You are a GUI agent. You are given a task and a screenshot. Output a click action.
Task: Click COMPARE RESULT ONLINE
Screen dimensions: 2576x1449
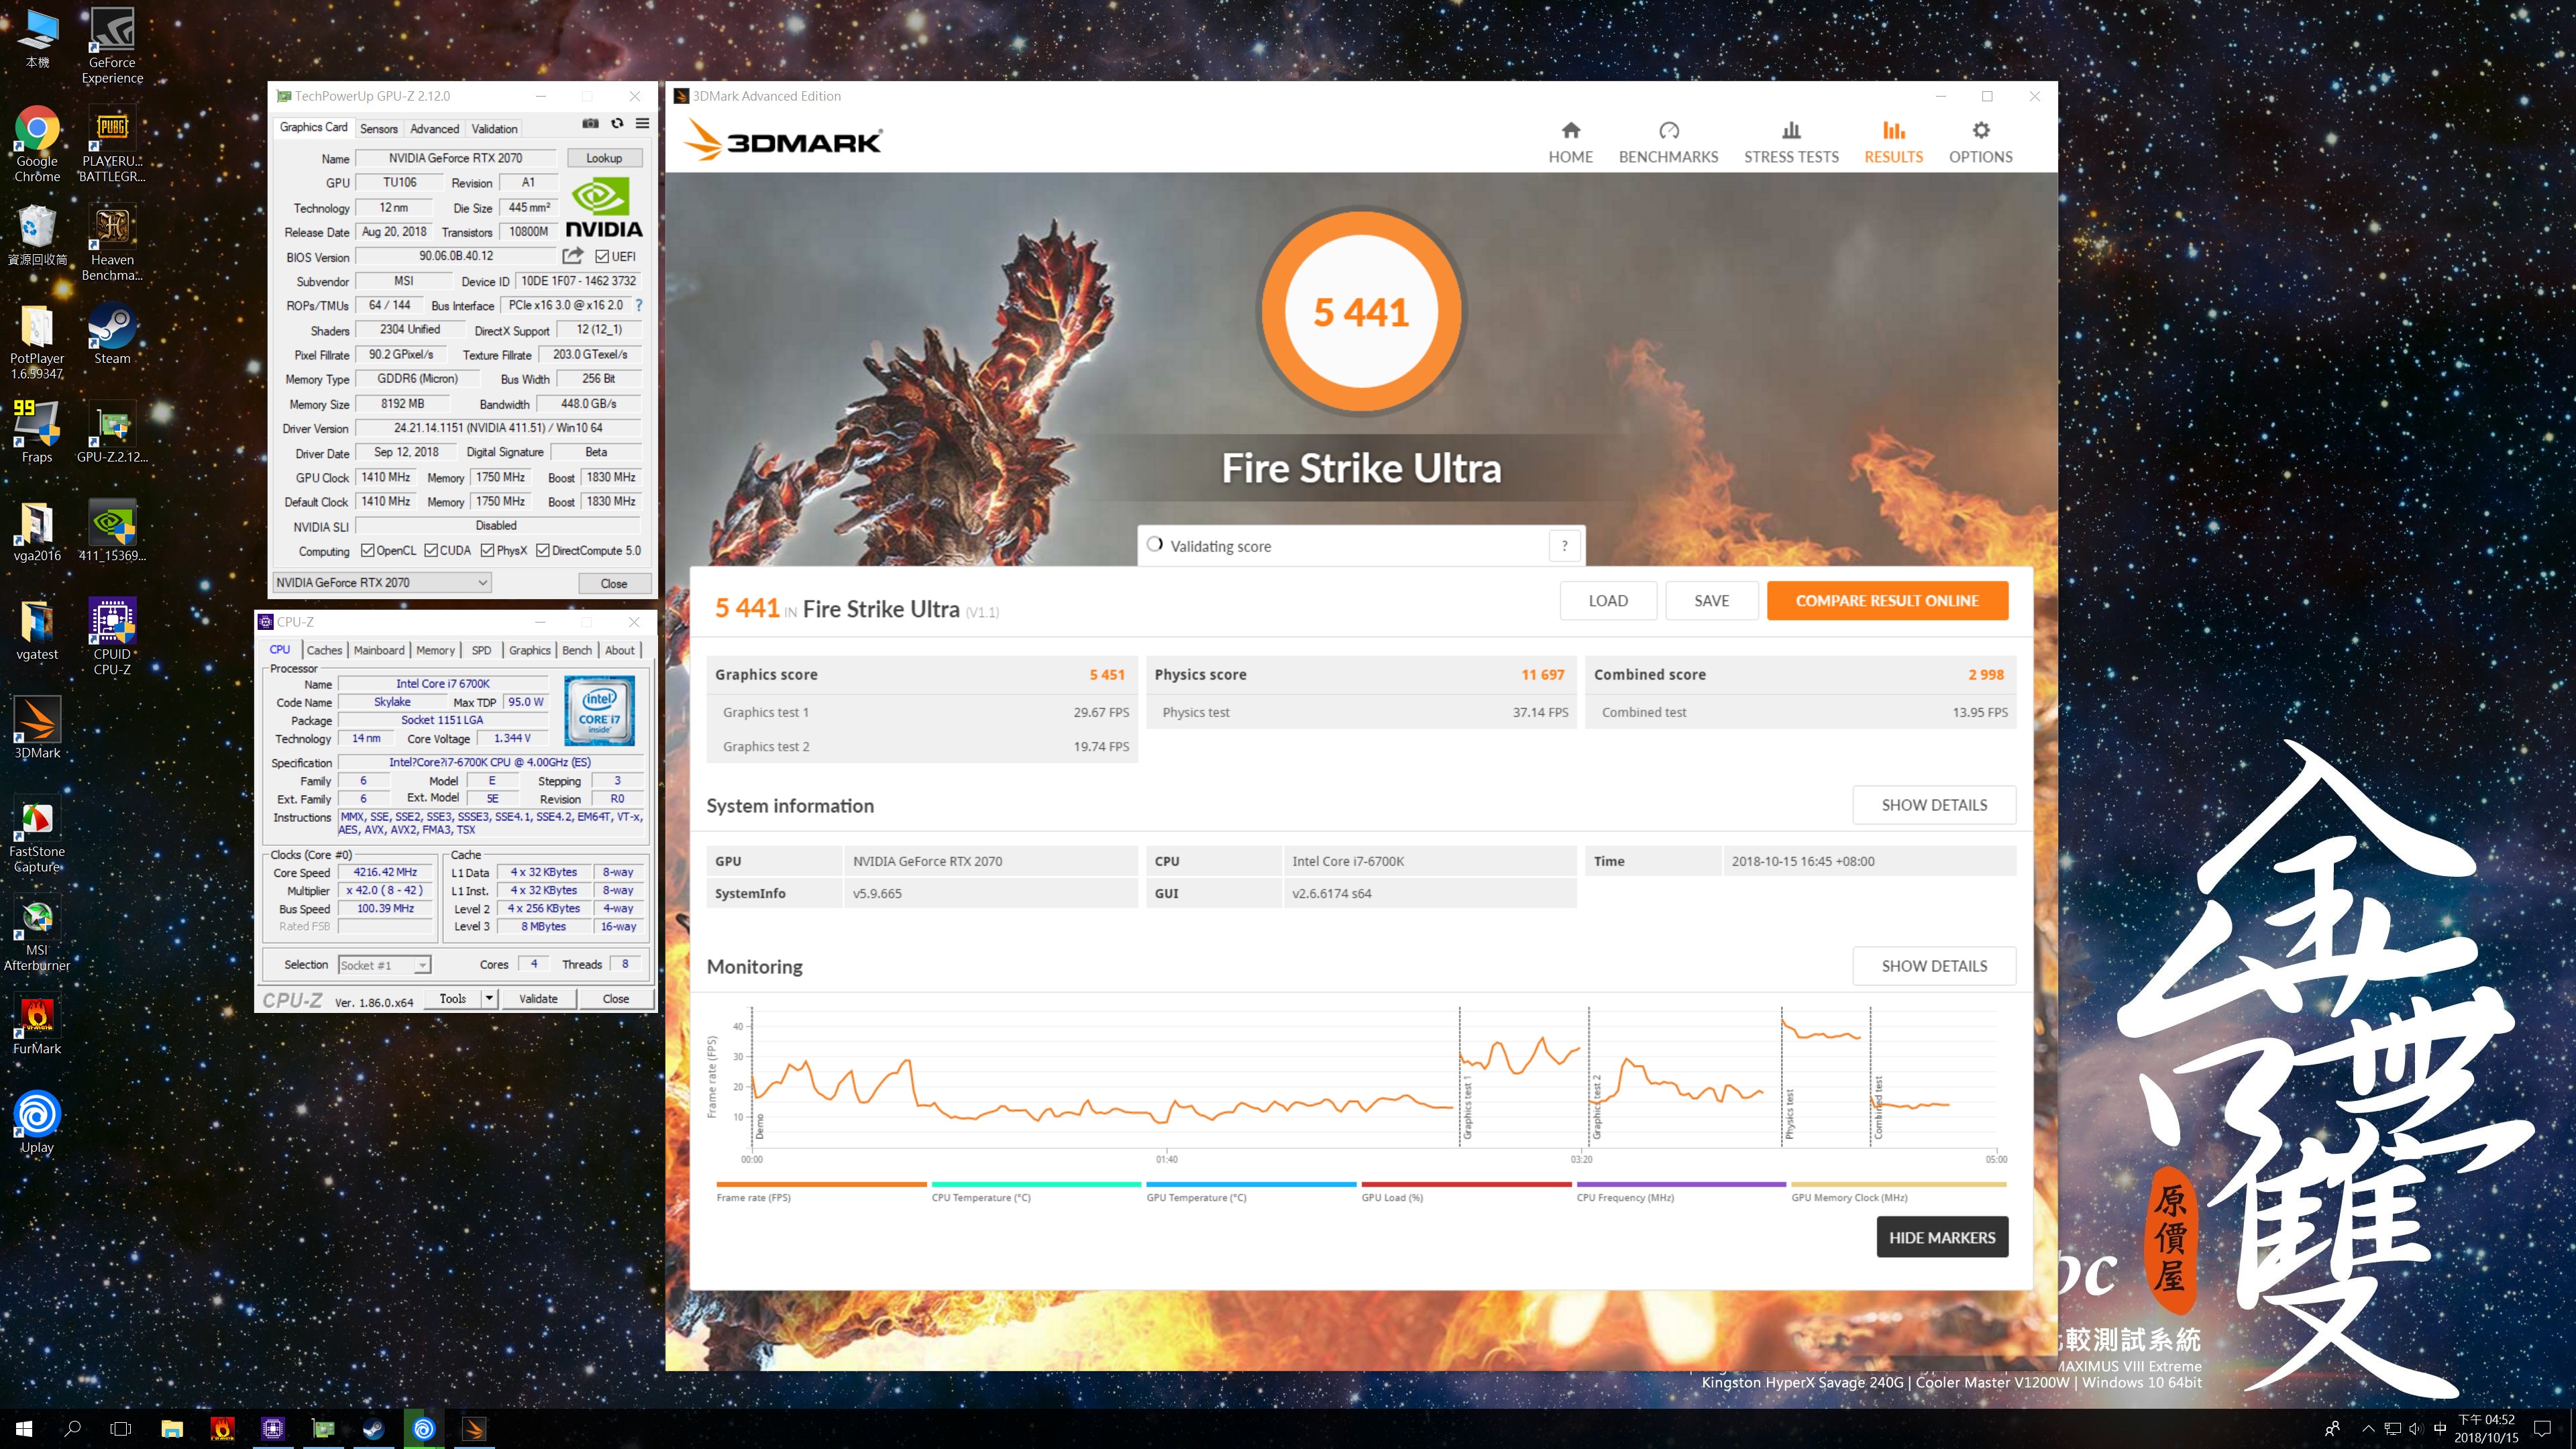pyautogui.click(x=1887, y=600)
